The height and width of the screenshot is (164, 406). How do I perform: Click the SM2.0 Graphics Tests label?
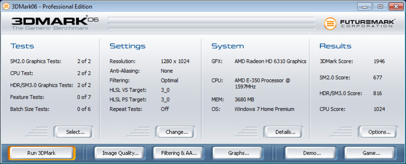(x=36, y=61)
